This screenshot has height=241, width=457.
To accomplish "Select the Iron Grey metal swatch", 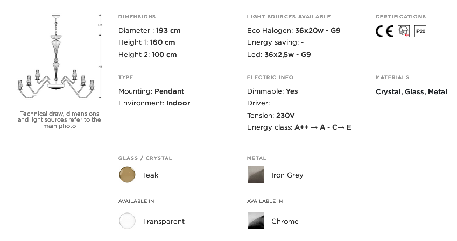I will click(256, 174).
